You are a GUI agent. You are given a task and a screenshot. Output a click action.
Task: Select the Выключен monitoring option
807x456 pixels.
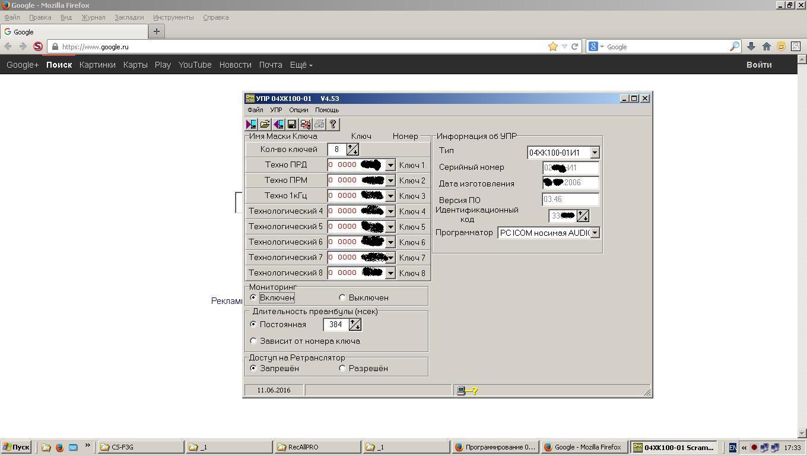pyautogui.click(x=342, y=297)
